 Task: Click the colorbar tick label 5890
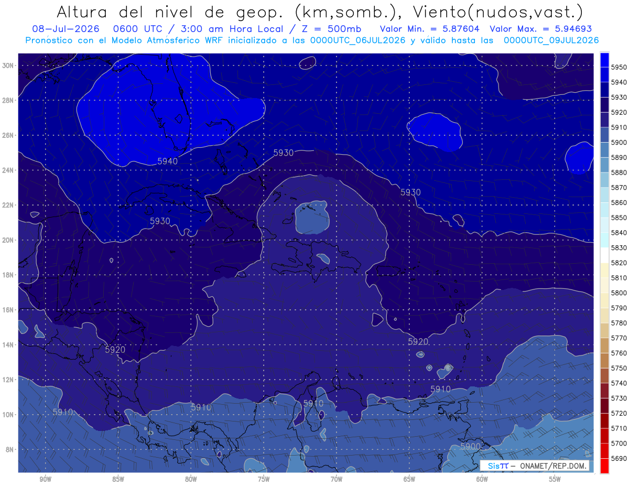click(x=620, y=157)
